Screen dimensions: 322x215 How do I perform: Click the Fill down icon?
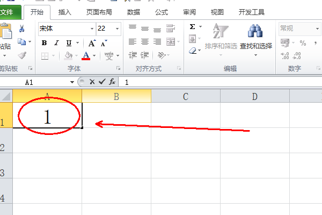coord(193,39)
